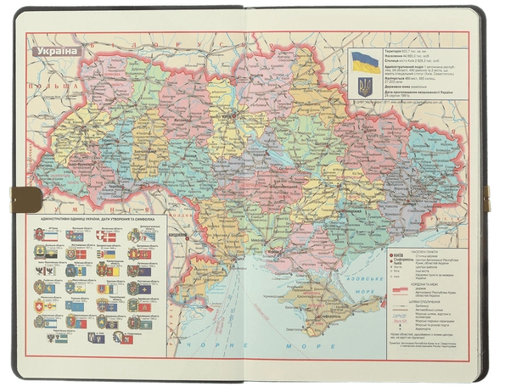Select the Рівненська область white cross emblem
The height and width of the screenshot is (392, 505).
pos(39,306)
